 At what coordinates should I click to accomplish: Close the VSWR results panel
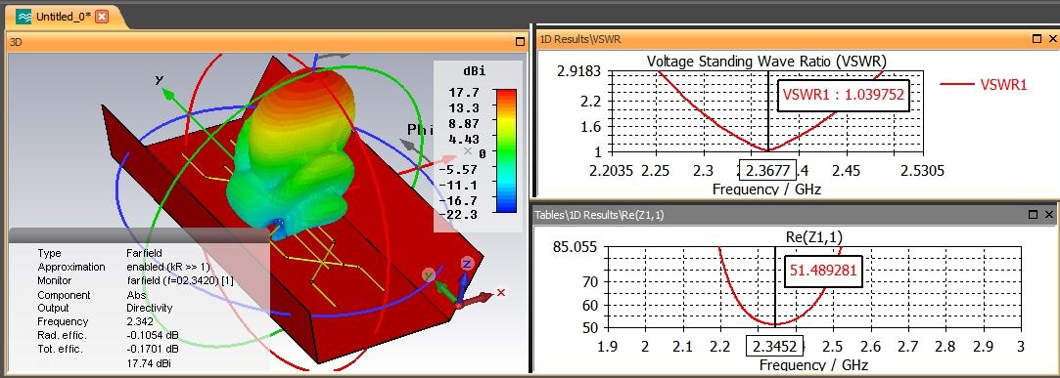1049,40
